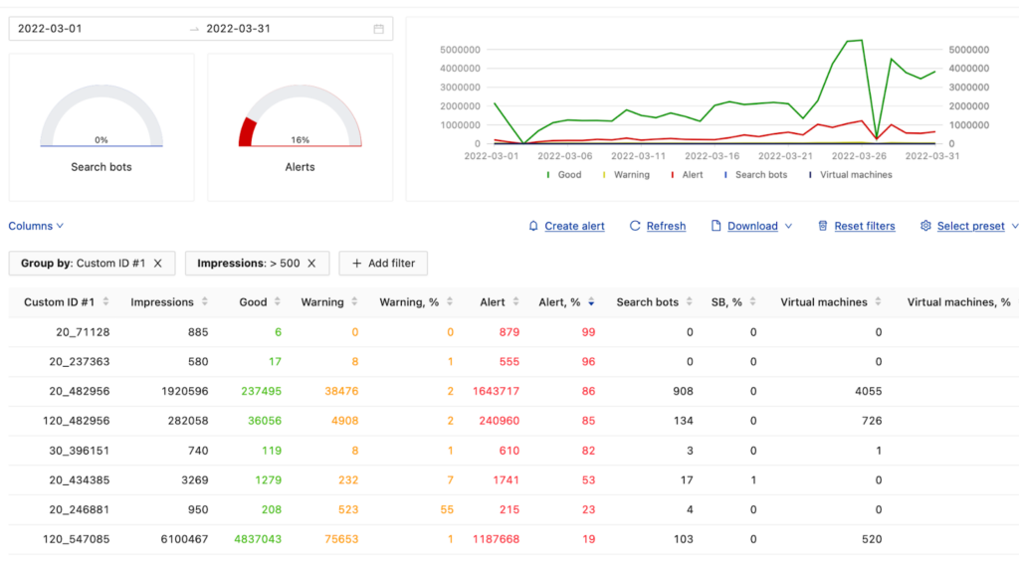The width and height of the screenshot is (1019, 563).
Task: Click the trash icon beside Reset filters
Action: pos(822,226)
